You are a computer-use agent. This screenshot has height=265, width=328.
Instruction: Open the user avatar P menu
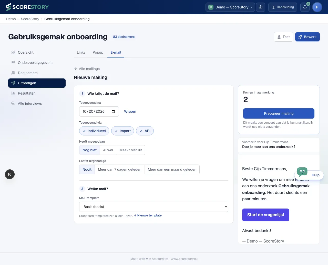pos(317,7)
